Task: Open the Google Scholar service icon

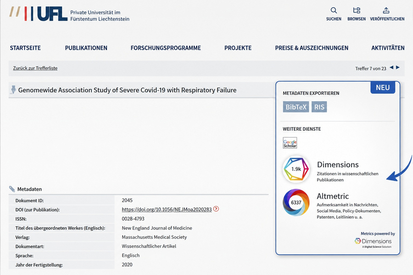Action: click(290, 143)
